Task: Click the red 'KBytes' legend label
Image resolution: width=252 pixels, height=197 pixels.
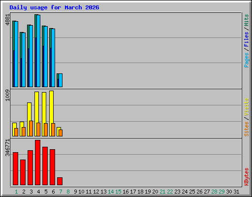Action: [247, 177]
